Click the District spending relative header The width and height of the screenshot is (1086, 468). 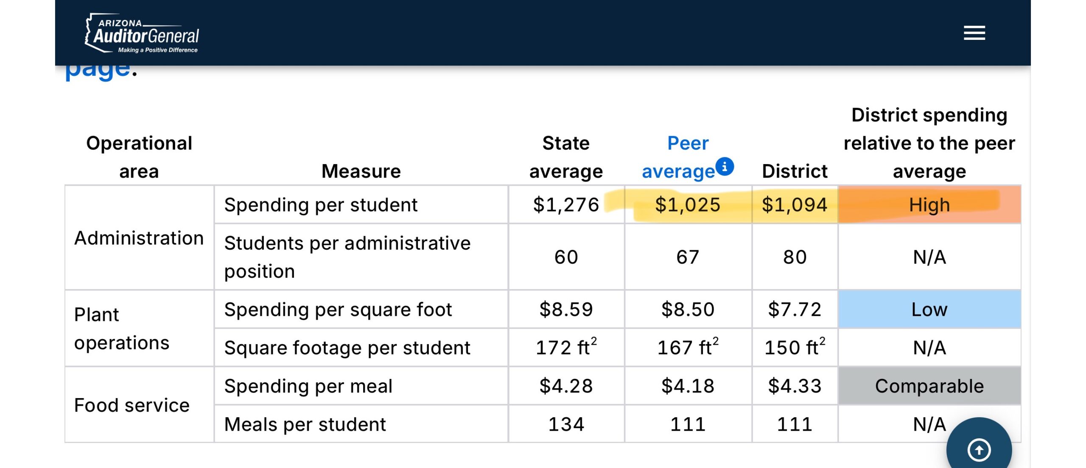(x=929, y=143)
